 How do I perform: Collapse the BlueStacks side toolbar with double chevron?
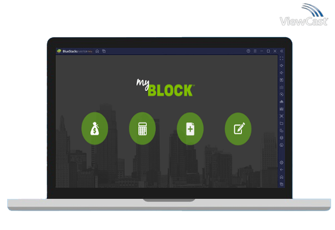282,51
